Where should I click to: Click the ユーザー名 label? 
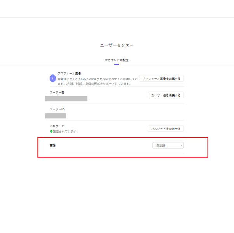point(57,92)
